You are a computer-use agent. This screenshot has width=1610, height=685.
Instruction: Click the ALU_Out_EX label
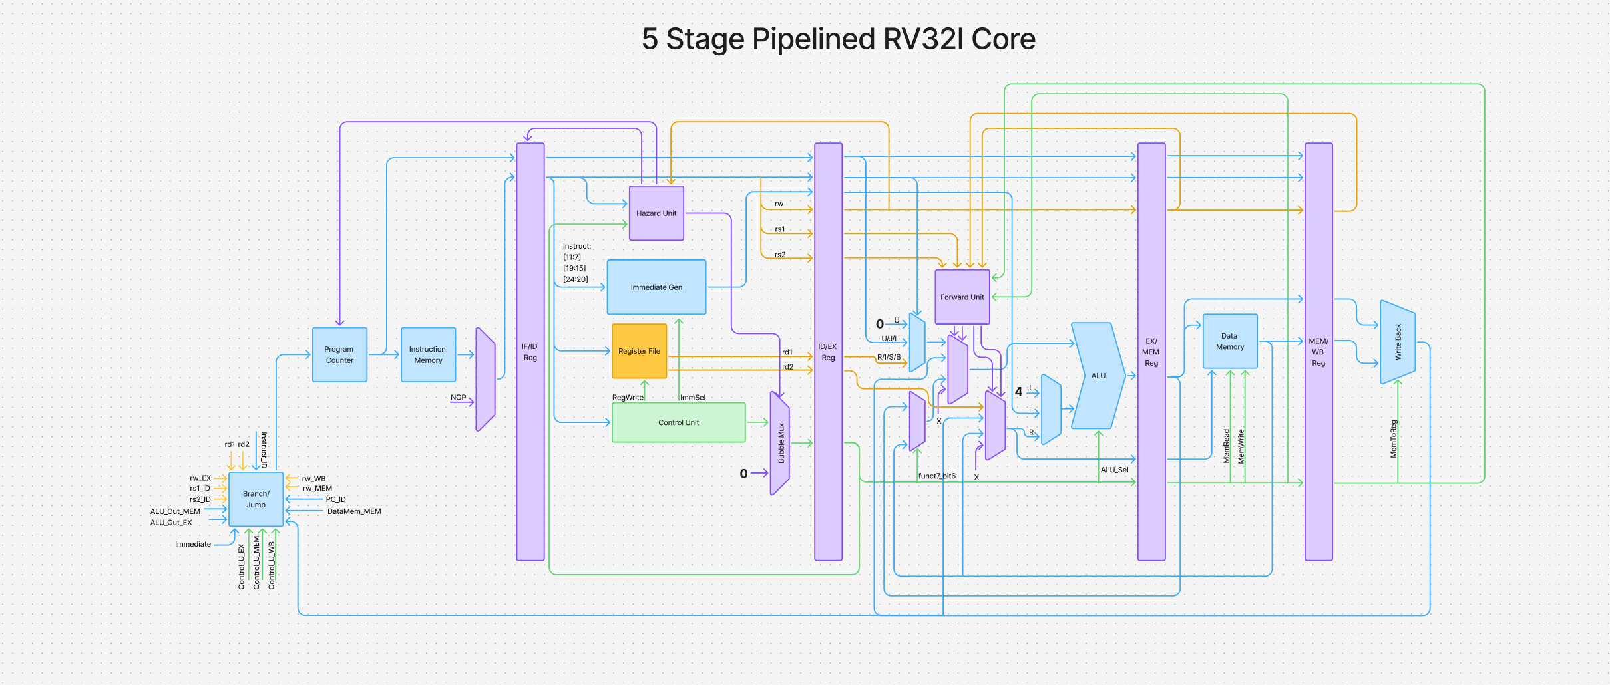(x=171, y=523)
